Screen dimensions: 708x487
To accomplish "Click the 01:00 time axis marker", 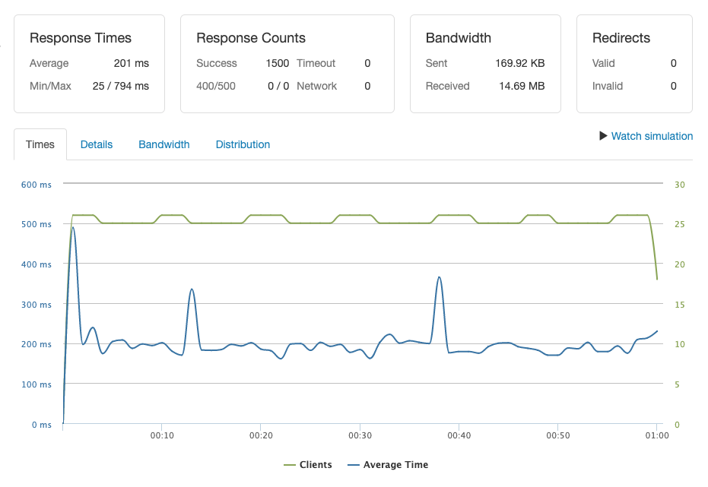I will pyautogui.click(x=656, y=435).
